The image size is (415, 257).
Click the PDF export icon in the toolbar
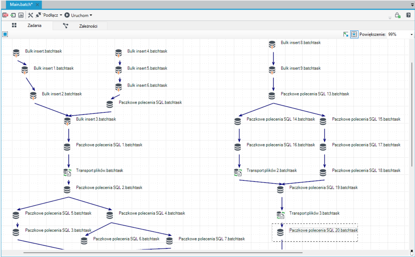tap(5, 15)
